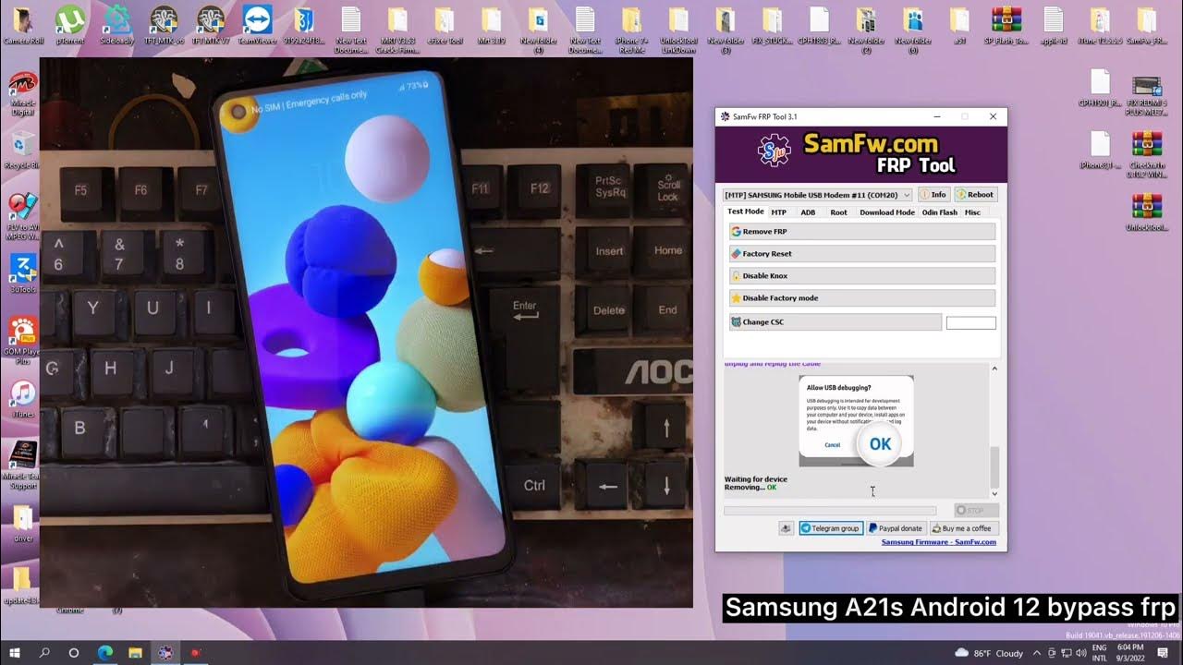Select the Odin Flash tab

point(940,212)
